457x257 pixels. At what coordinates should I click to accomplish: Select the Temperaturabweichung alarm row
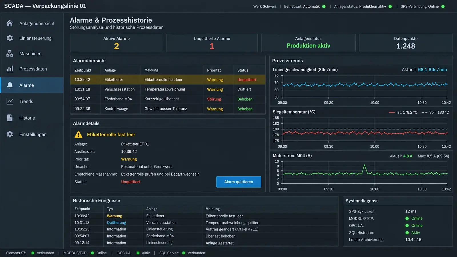pyautogui.click(x=168, y=89)
